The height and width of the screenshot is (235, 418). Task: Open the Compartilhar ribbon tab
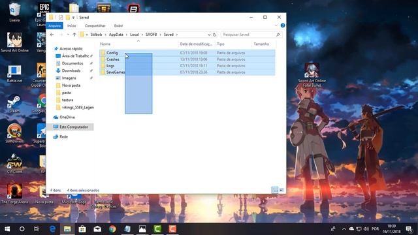(95, 25)
